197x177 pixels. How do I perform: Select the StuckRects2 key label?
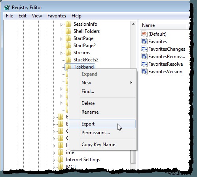pos(86,60)
